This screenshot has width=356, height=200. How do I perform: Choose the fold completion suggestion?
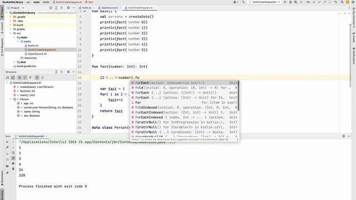click(x=185, y=88)
